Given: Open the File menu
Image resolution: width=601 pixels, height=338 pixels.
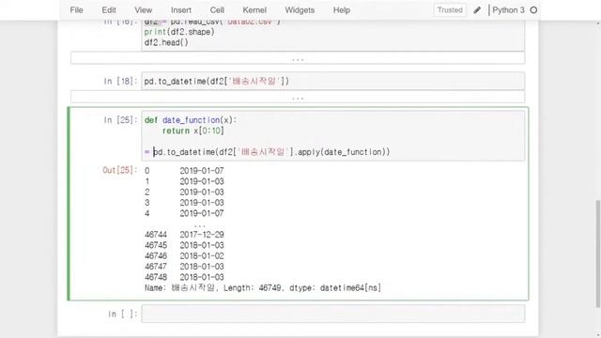Looking at the screenshot, I should tap(76, 10).
